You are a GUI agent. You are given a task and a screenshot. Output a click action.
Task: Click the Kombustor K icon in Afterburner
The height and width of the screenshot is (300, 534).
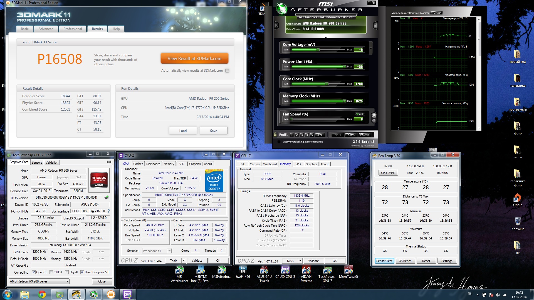click(x=276, y=26)
